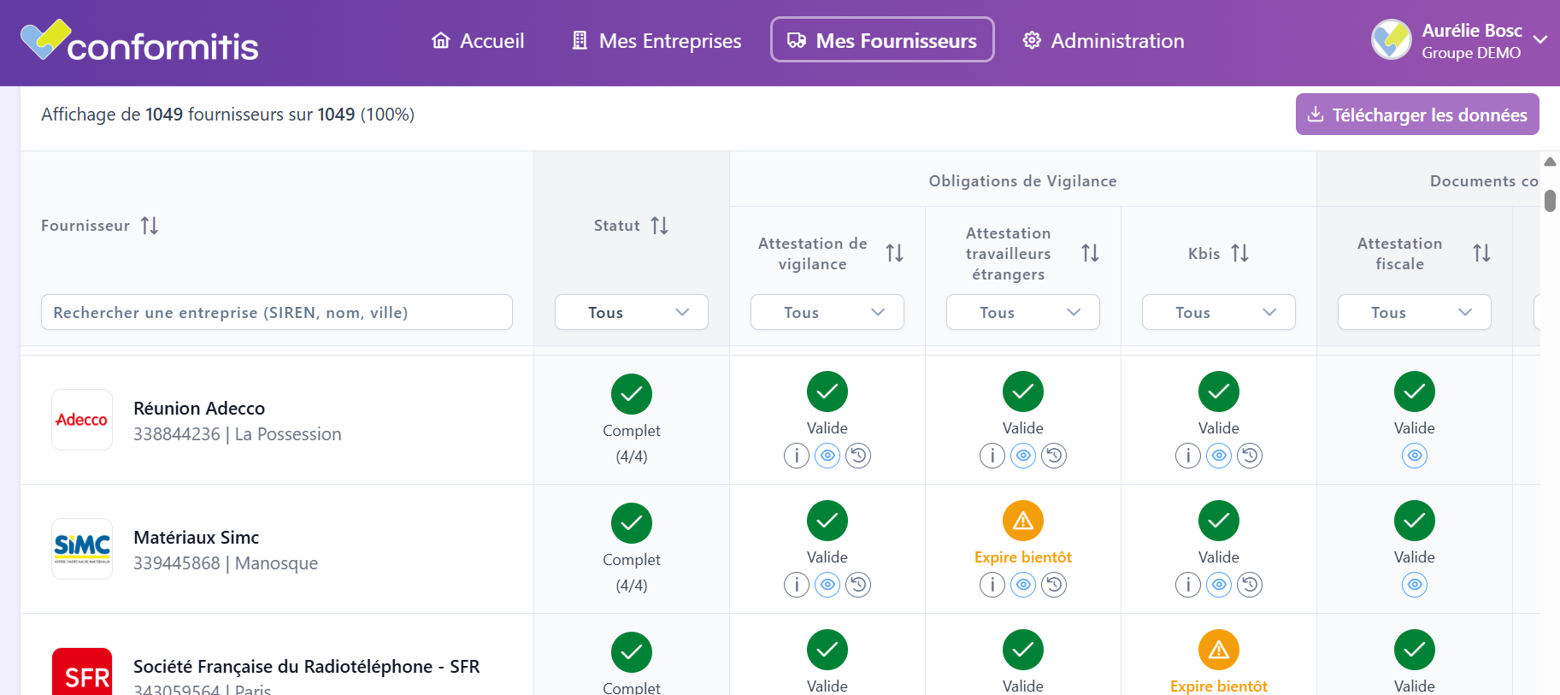Click Télécharger les données button
This screenshot has height=695, width=1560.
click(x=1417, y=115)
